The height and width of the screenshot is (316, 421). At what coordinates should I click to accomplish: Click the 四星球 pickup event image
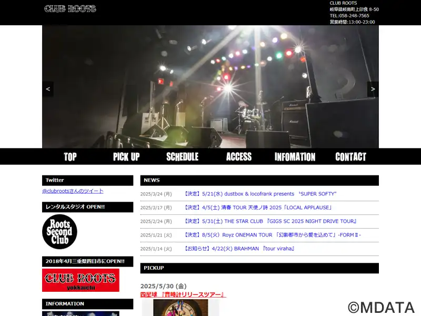pos(181,308)
